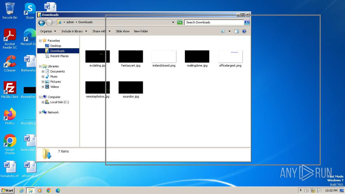Open the Organize menu

[x=48, y=31]
